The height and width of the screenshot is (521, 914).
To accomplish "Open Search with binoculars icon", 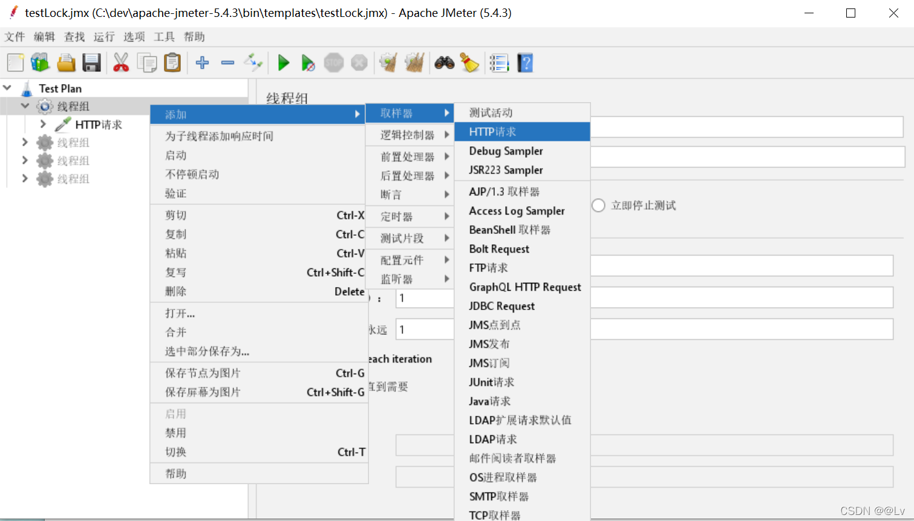I will pos(445,63).
